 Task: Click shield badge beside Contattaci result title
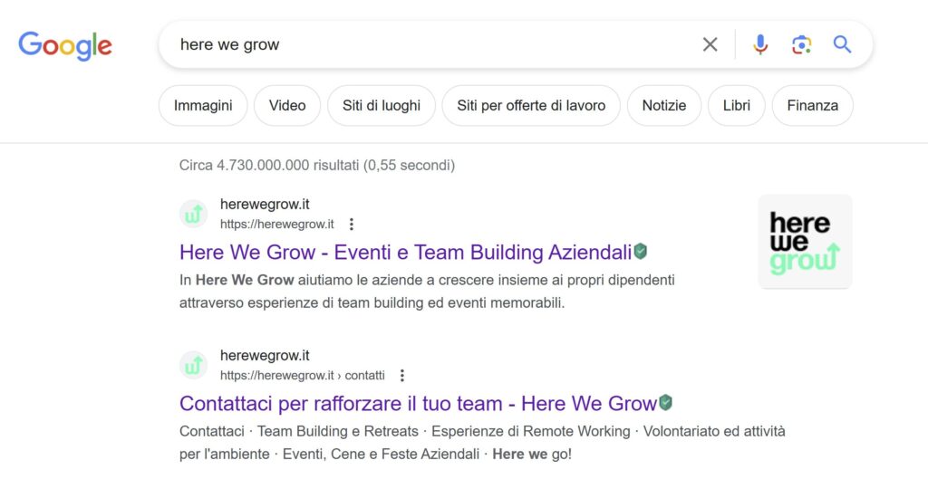coord(666,403)
